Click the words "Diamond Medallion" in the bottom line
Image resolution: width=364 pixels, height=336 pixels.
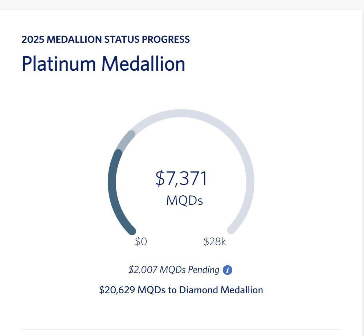pos(221,290)
